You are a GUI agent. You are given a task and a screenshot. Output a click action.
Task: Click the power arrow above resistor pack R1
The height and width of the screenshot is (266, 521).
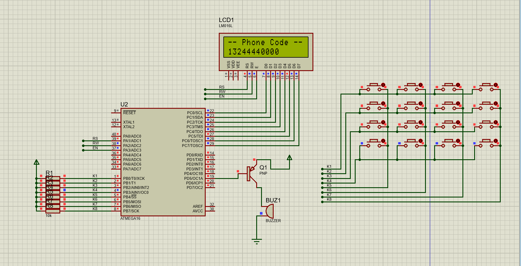tap(36, 162)
